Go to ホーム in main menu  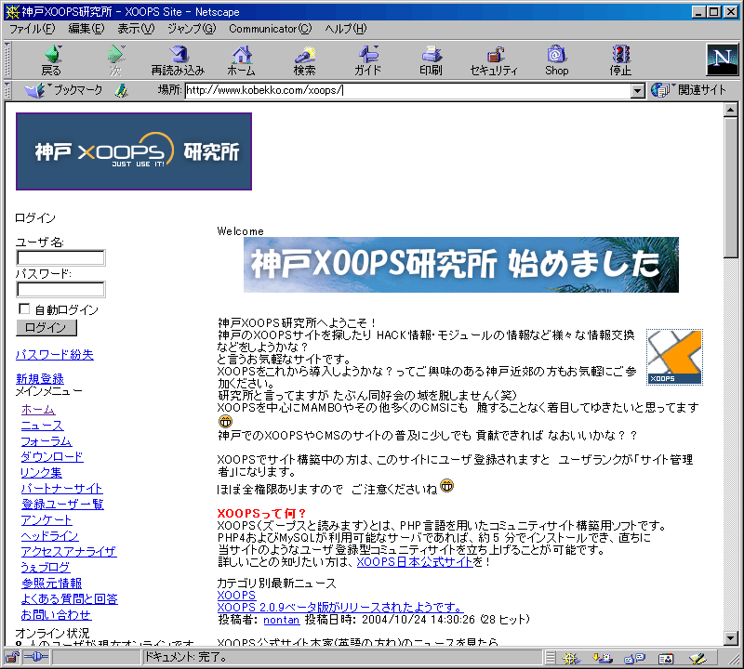38,409
